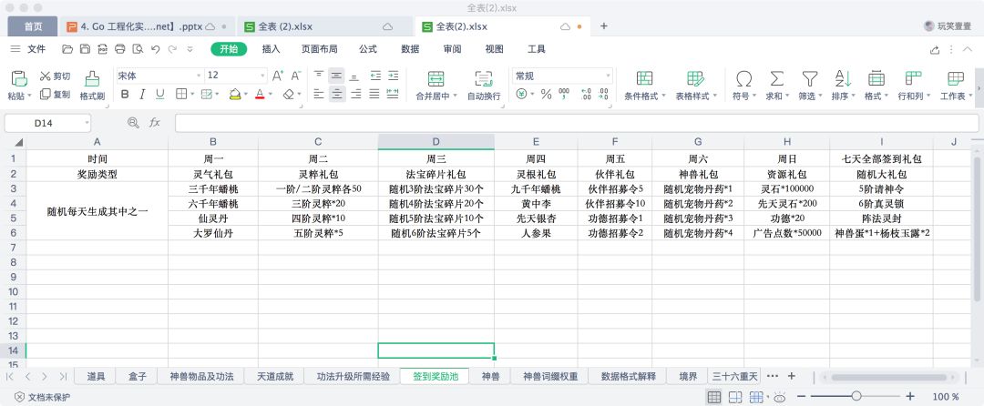The width and height of the screenshot is (984, 406).
Task: Switch to Page Layout view in status bar
Action: (x=735, y=397)
